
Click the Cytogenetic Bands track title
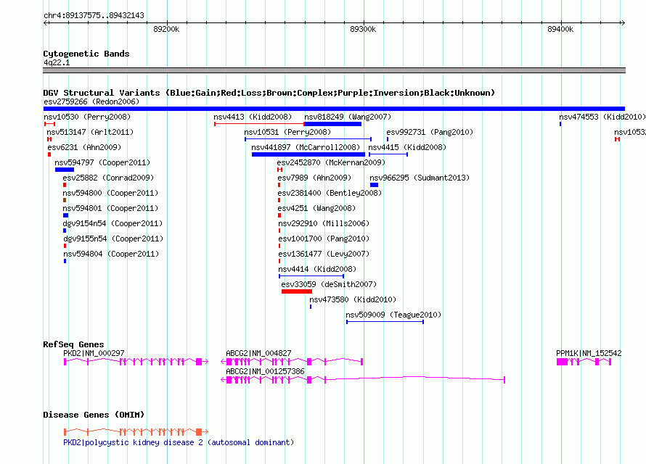click(x=86, y=54)
